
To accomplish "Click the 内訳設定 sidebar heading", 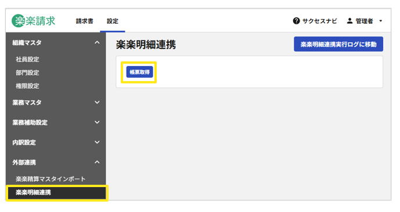I will pyautogui.click(x=24, y=142).
